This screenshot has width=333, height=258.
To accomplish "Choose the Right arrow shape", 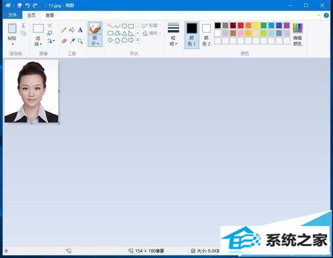I will point(131,40).
